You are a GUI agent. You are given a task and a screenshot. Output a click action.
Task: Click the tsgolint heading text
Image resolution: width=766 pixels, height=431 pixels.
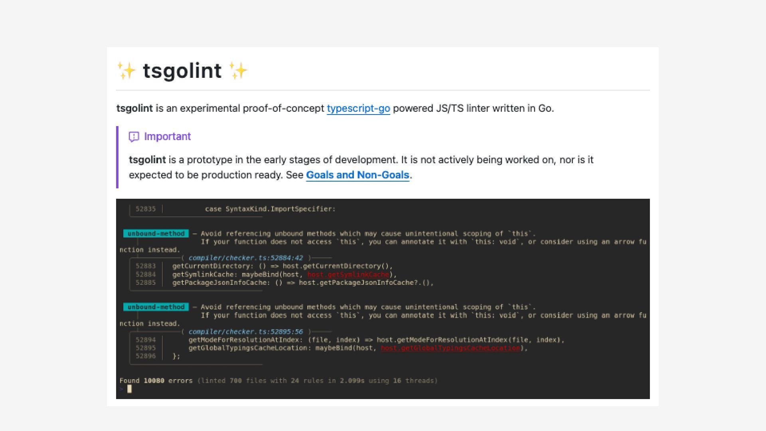(x=182, y=71)
